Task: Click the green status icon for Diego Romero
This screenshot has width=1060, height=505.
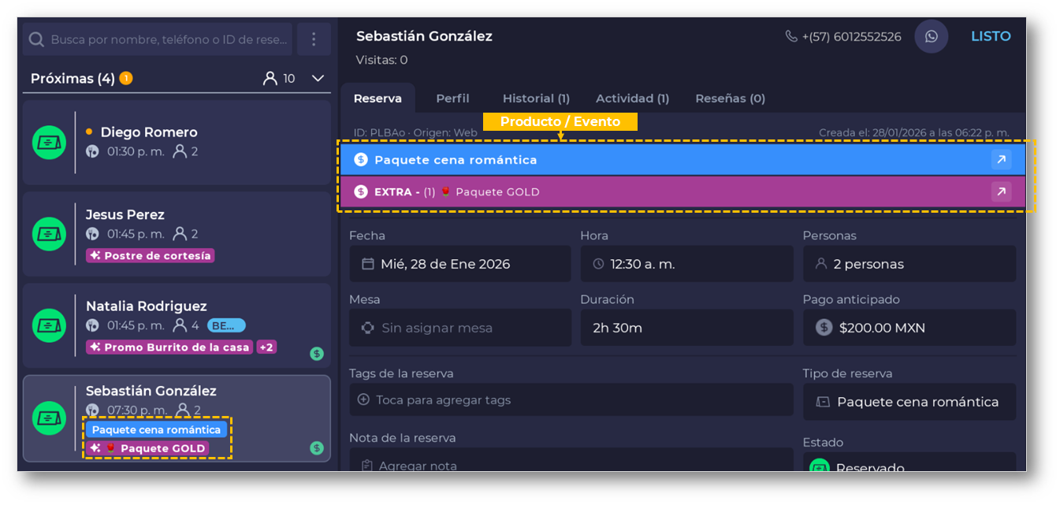Action: pyautogui.click(x=49, y=143)
